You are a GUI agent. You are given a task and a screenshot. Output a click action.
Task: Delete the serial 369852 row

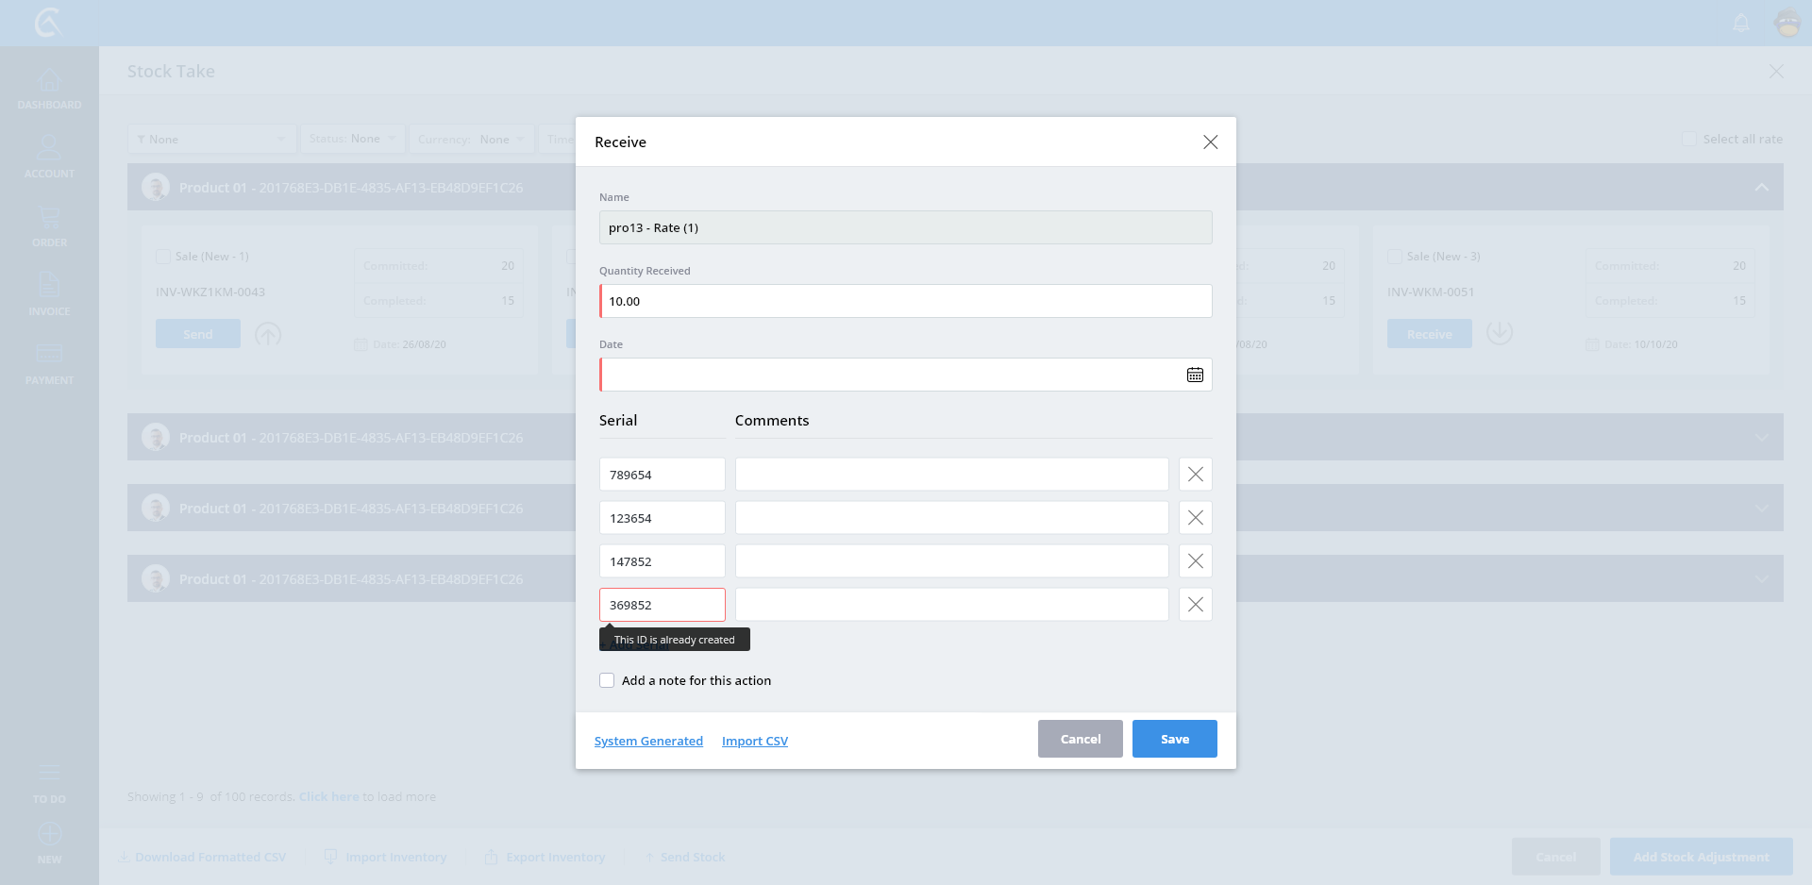[1195, 605]
